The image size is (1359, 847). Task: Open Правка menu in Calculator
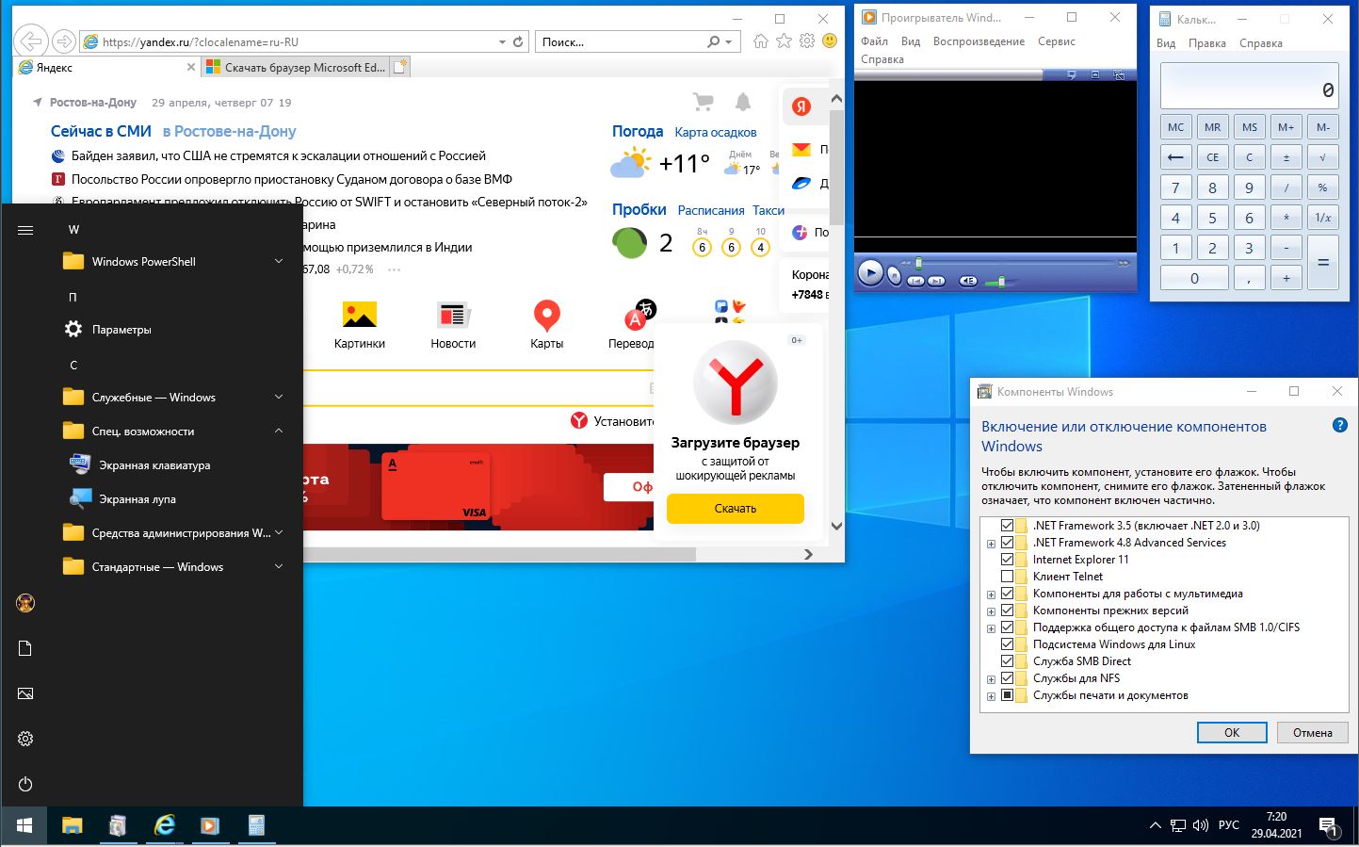(1207, 43)
